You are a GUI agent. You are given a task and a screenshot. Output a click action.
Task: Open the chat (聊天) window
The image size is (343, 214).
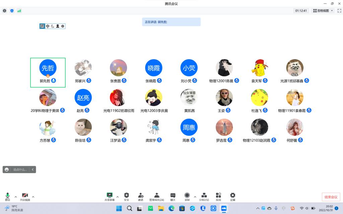[x=173, y=196]
